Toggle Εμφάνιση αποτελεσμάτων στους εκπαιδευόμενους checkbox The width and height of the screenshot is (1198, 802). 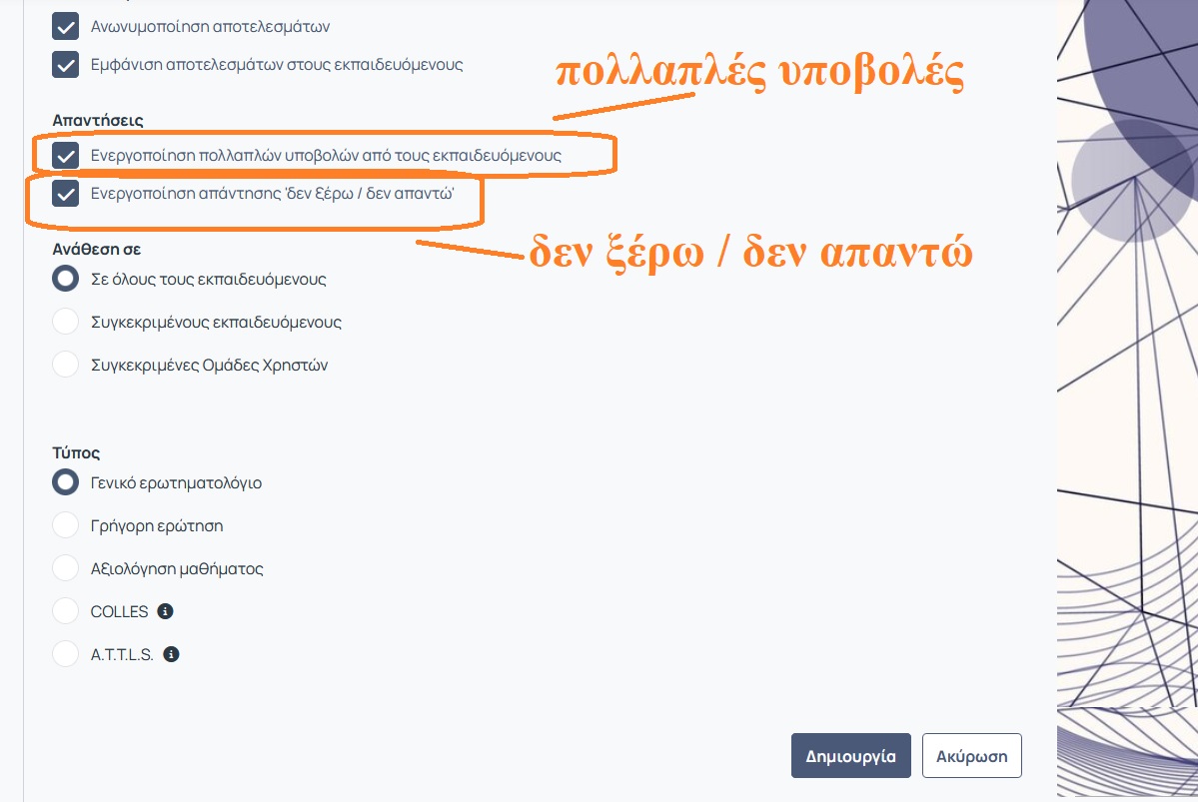click(66, 65)
